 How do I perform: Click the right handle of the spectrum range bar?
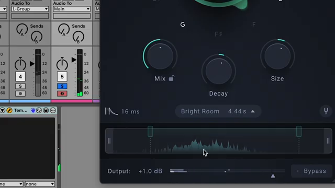(x=328, y=140)
